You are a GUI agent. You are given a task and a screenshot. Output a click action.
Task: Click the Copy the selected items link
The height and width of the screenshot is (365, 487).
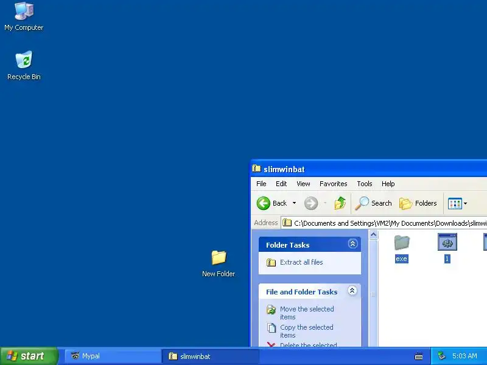pos(307,331)
